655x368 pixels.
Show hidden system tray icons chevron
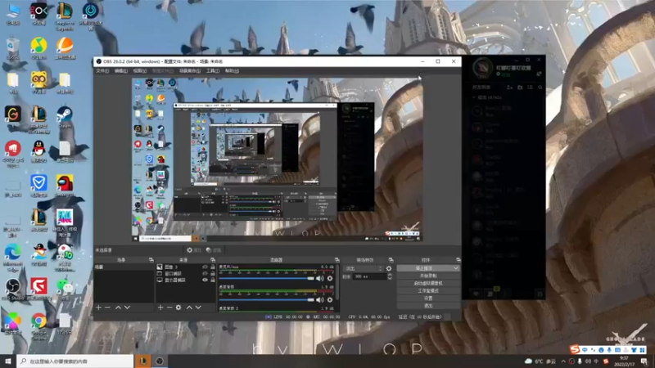563,361
